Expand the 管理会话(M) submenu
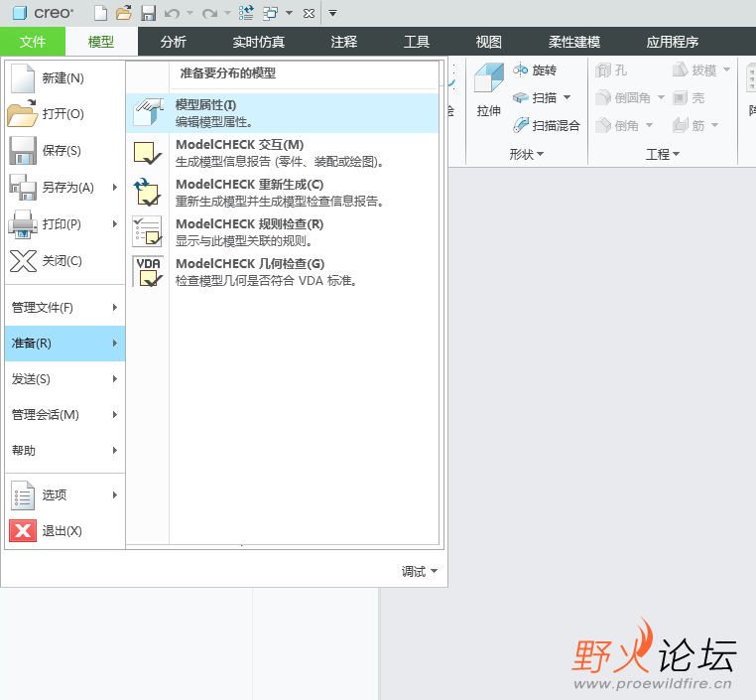The width and height of the screenshot is (756, 700). pos(65,414)
